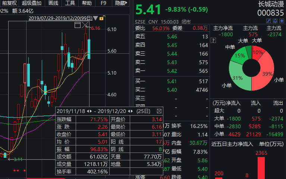The width and height of the screenshot is (286, 179).
Task: Click stock name 长城动漫
Action: (x=271, y=4)
